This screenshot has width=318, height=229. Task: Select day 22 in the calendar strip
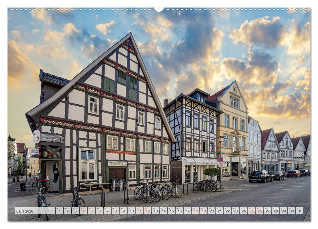[x=227, y=211]
